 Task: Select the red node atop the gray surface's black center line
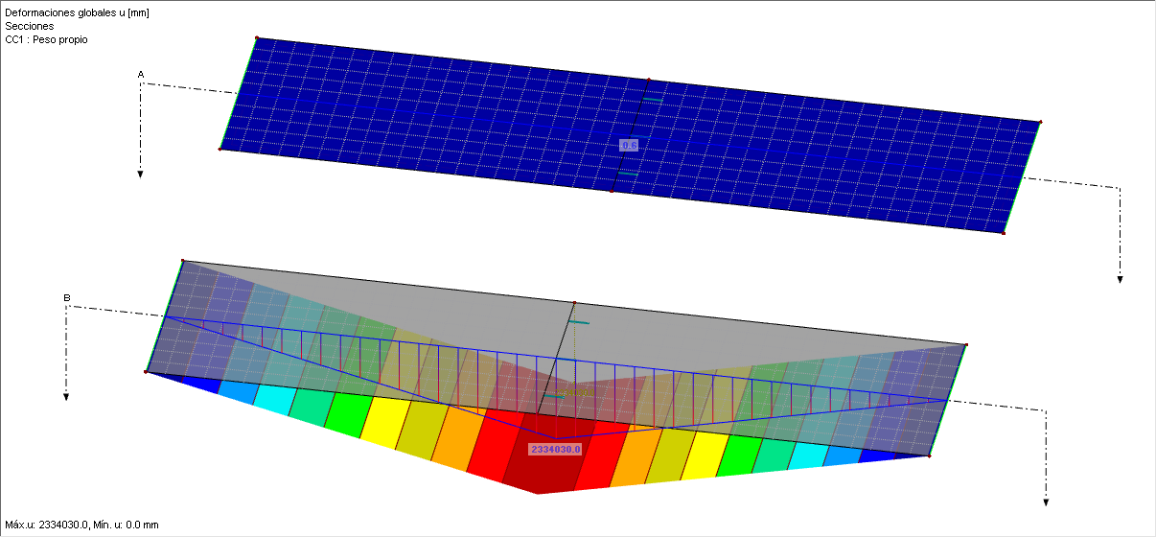(x=573, y=303)
